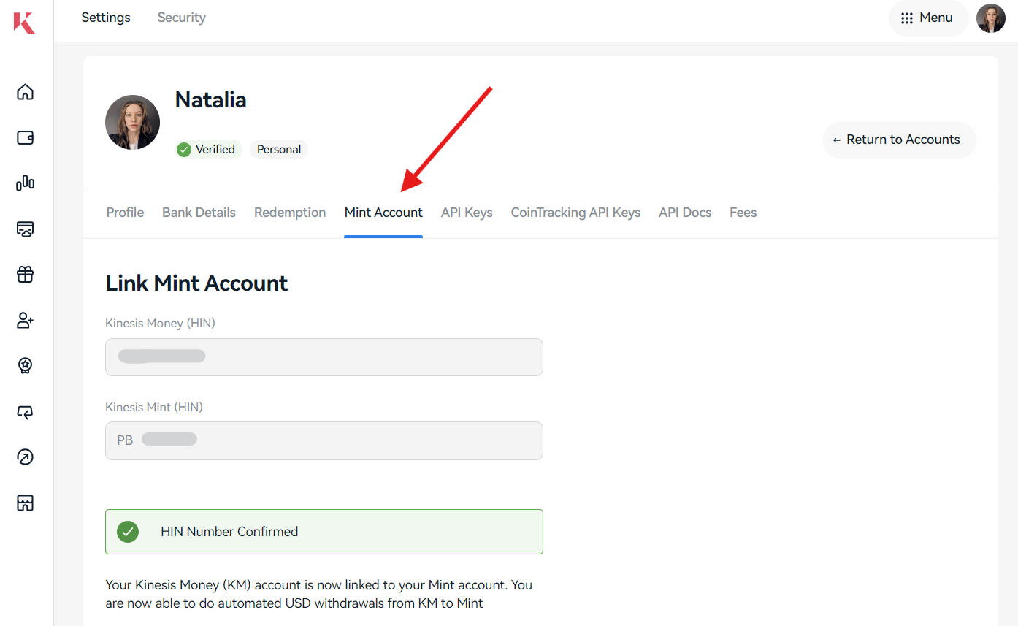The height and width of the screenshot is (626, 1018).
Task: Click the Kinesis Money (HIN) field
Action: 324,357
